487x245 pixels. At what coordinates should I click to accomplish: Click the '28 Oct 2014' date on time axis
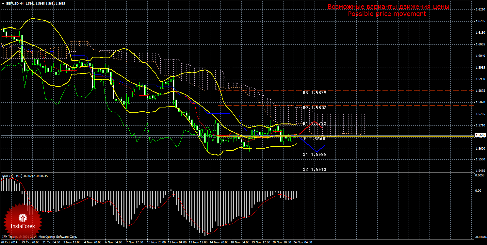click(x=9, y=243)
